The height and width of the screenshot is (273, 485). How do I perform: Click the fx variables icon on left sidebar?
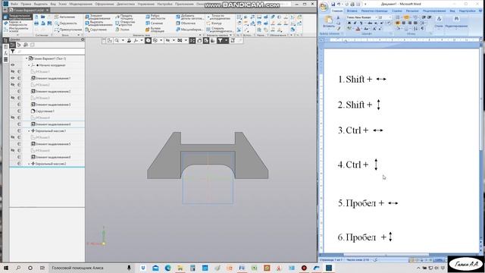pyautogui.click(x=5, y=53)
